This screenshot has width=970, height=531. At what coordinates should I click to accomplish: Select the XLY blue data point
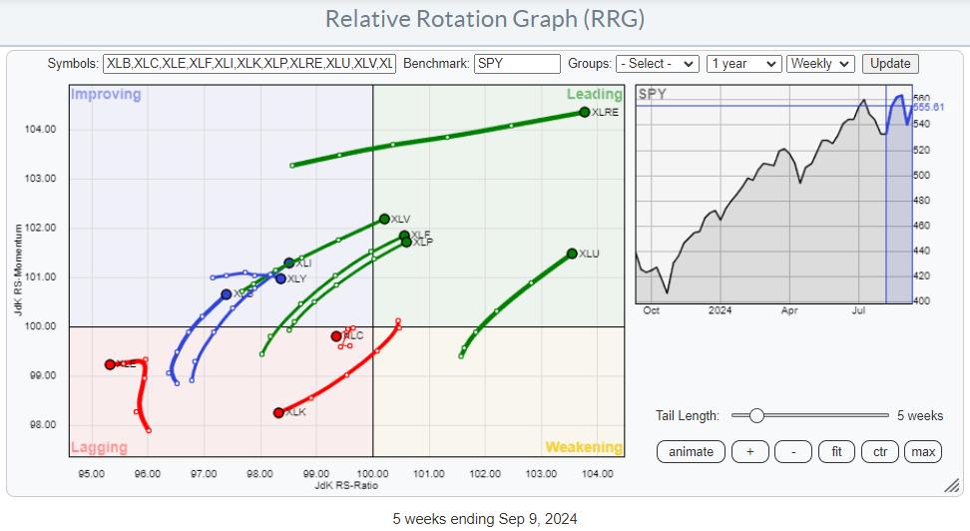click(281, 278)
